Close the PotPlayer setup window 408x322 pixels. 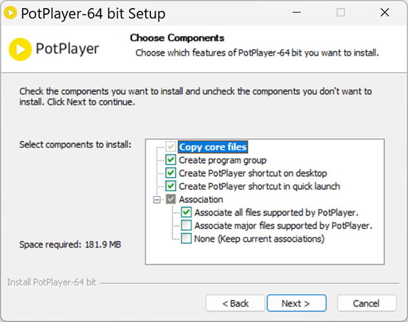tap(385, 12)
